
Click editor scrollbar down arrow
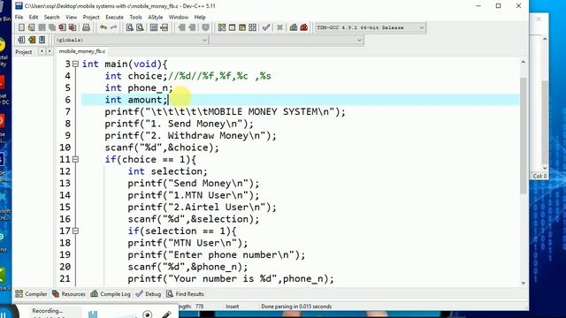click(x=523, y=283)
